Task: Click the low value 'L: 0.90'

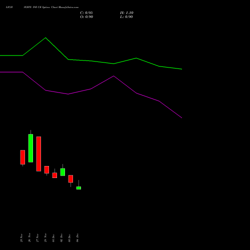Action: coord(126,17)
